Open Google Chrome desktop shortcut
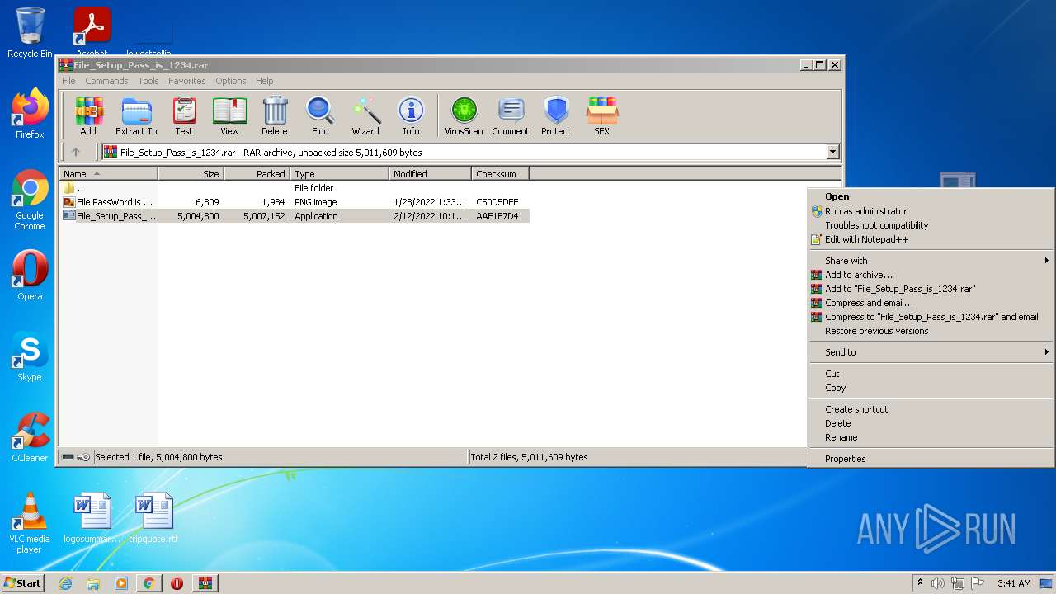 pyautogui.click(x=30, y=200)
